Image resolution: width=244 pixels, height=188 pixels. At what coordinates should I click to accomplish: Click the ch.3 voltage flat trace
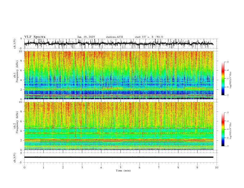[119, 157]
